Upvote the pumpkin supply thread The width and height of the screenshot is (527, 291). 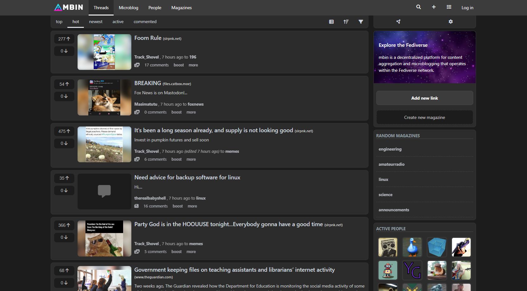64,131
